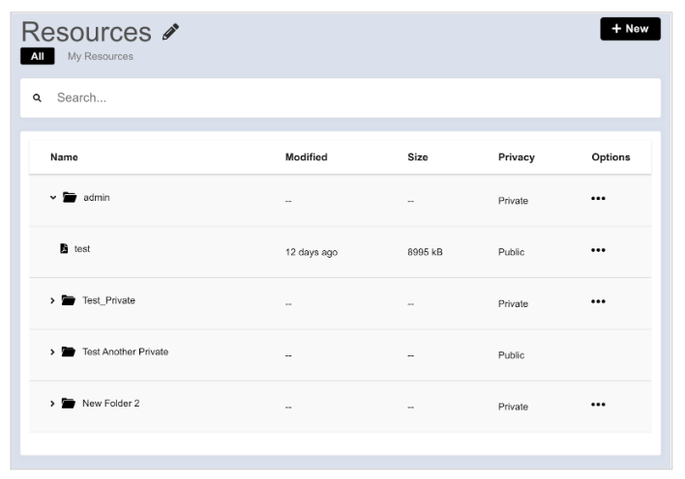Image resolution: width=685 pixels, height=479 pixels.
Task: Focus the Search input field
Action: (341, 98)
